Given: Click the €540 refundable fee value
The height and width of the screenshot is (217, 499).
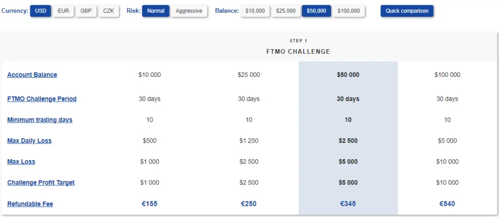Looking at the screenshot, I should [x=447, y=204].
